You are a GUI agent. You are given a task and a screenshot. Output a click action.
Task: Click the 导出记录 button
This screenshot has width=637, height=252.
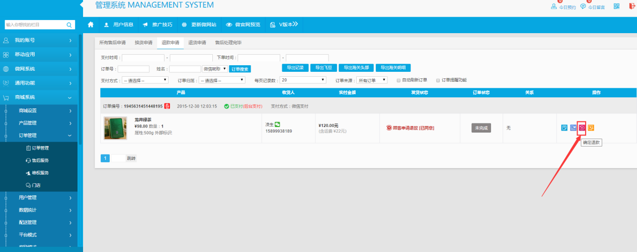294,67
